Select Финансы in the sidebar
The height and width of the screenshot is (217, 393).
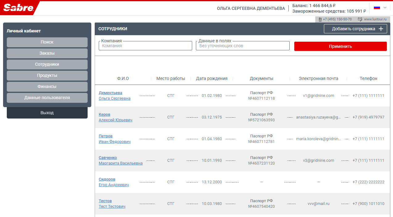tap(47, 87)
